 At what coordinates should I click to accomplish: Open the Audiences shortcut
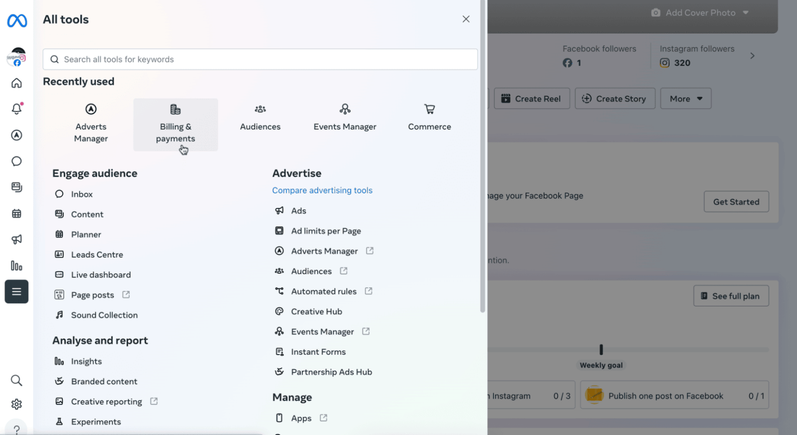(260, 117)
